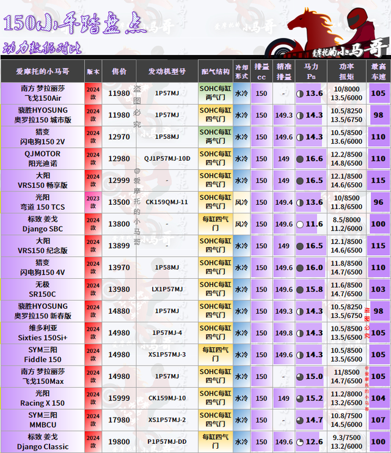This screenshot has width=391, height=453.
Task: Click the pie icon in VRS150 纪念版 row
Action: coord(300,246)
